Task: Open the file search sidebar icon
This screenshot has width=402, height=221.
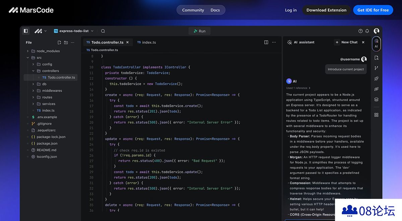Action: [376, 58]
